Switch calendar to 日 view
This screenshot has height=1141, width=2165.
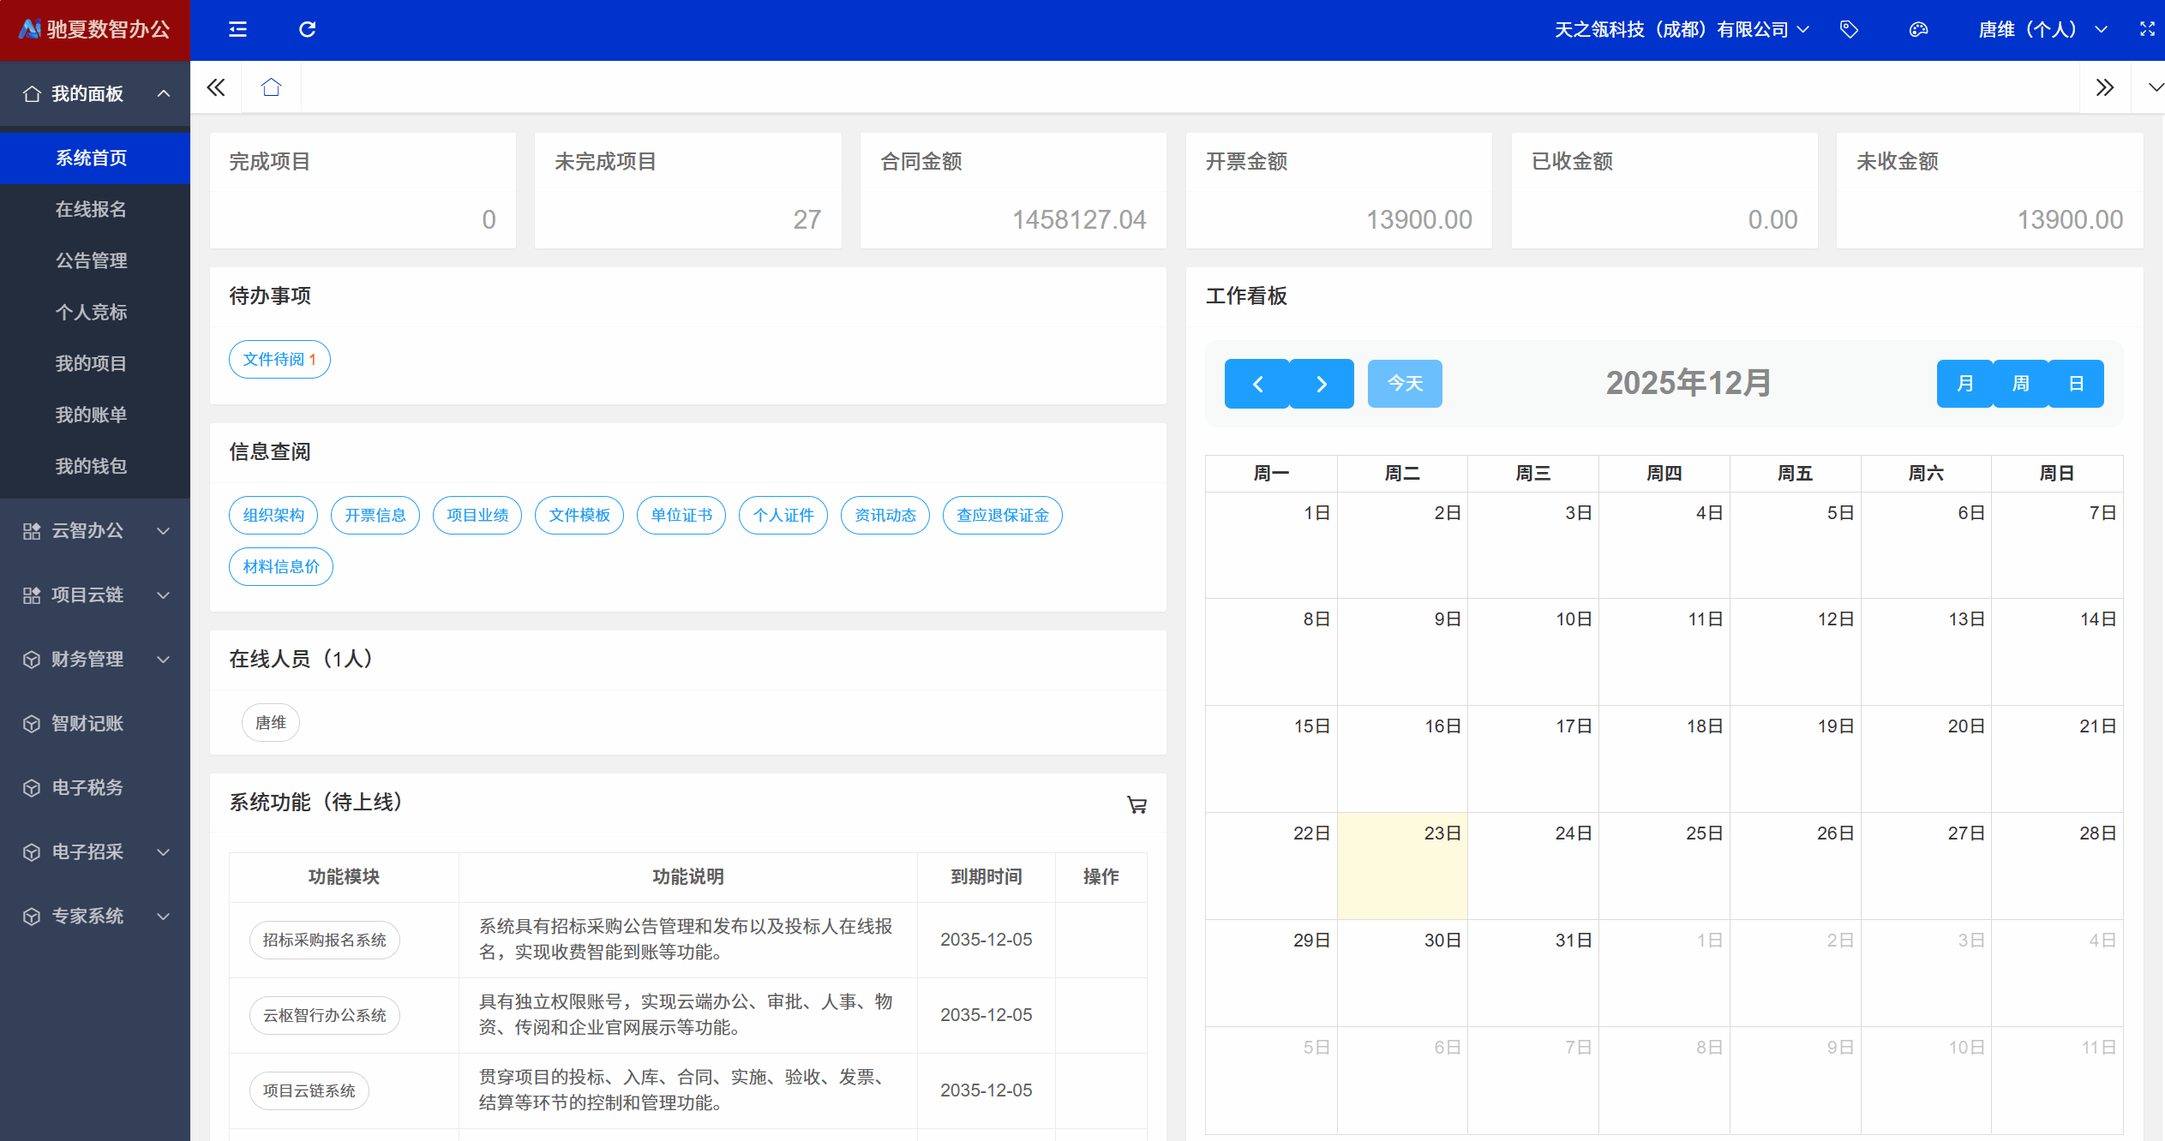2075,384
